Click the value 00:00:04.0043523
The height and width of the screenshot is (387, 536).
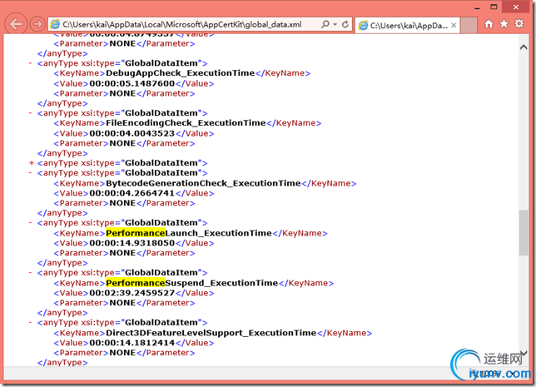[132, 134]
